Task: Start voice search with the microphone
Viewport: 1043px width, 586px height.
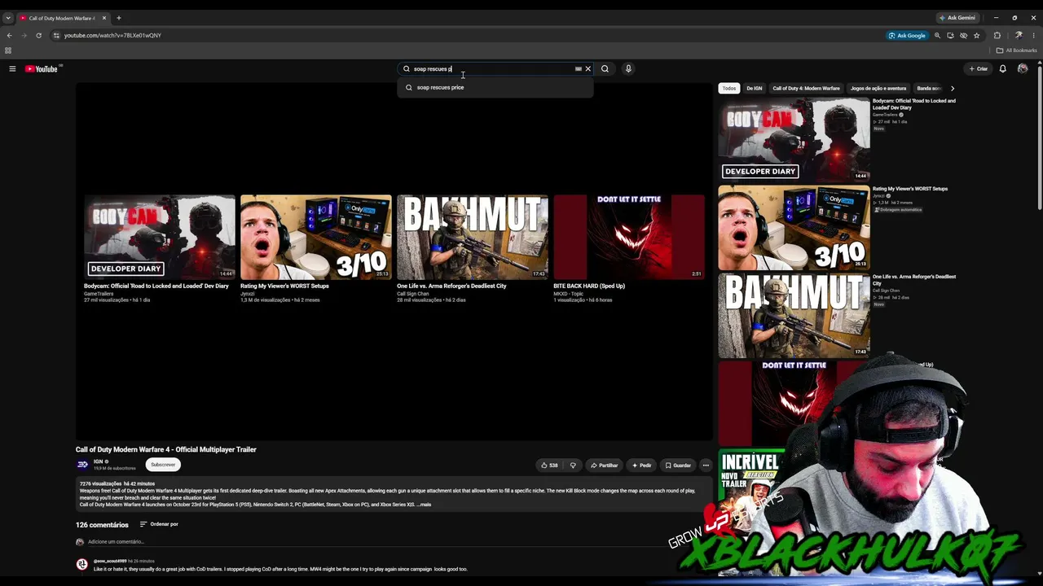Action: click(628, 69)
